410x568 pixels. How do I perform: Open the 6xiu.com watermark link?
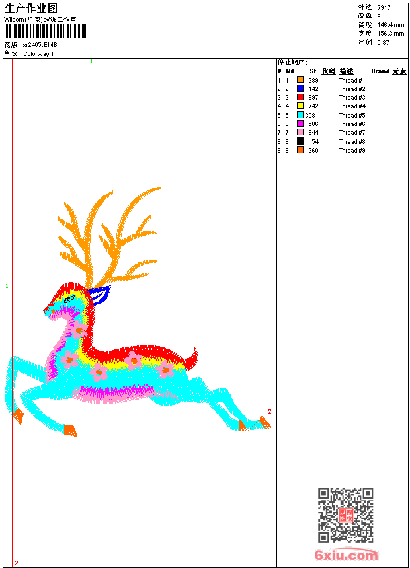pyautogui.click(x=346, y=555)
